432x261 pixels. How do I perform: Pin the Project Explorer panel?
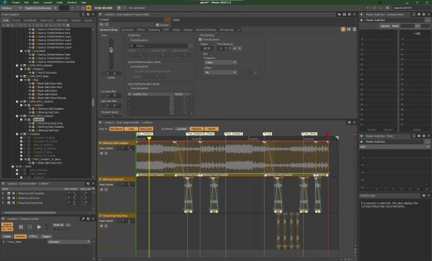pyautogui.click(x=83, y=14)
